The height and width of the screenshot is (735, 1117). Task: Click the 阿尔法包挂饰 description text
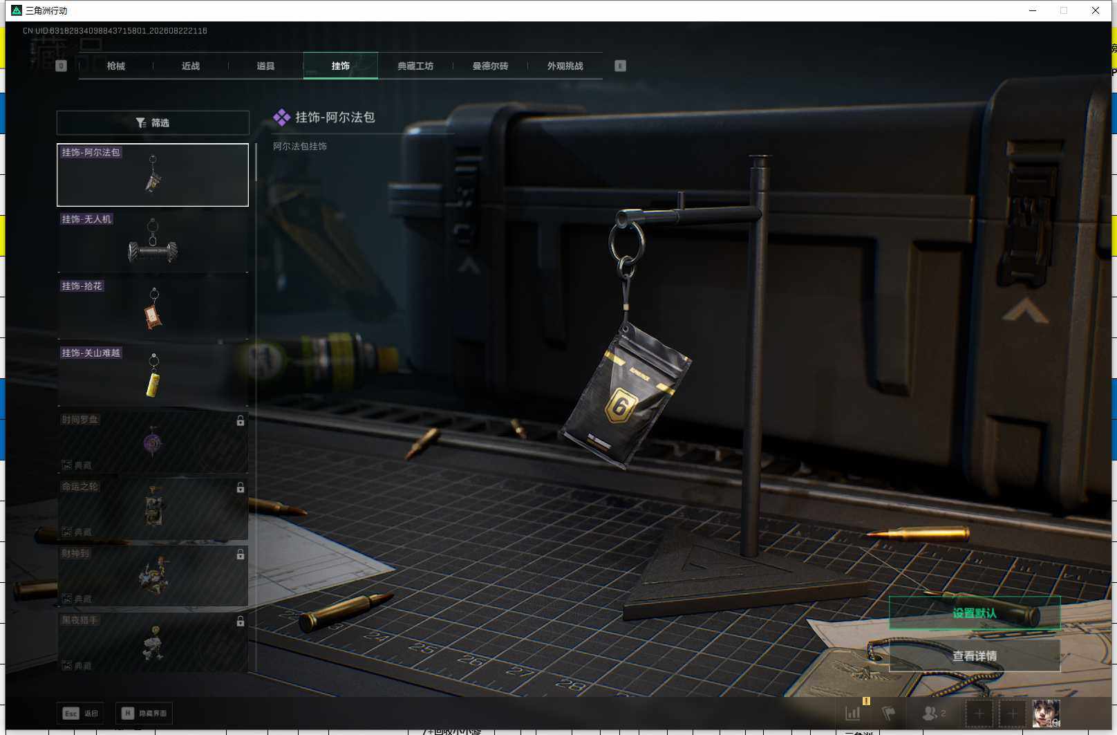[300, 146]
